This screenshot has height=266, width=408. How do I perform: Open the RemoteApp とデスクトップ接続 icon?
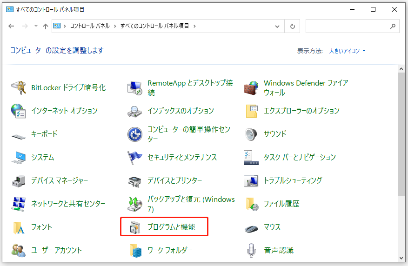pos(135,88)
